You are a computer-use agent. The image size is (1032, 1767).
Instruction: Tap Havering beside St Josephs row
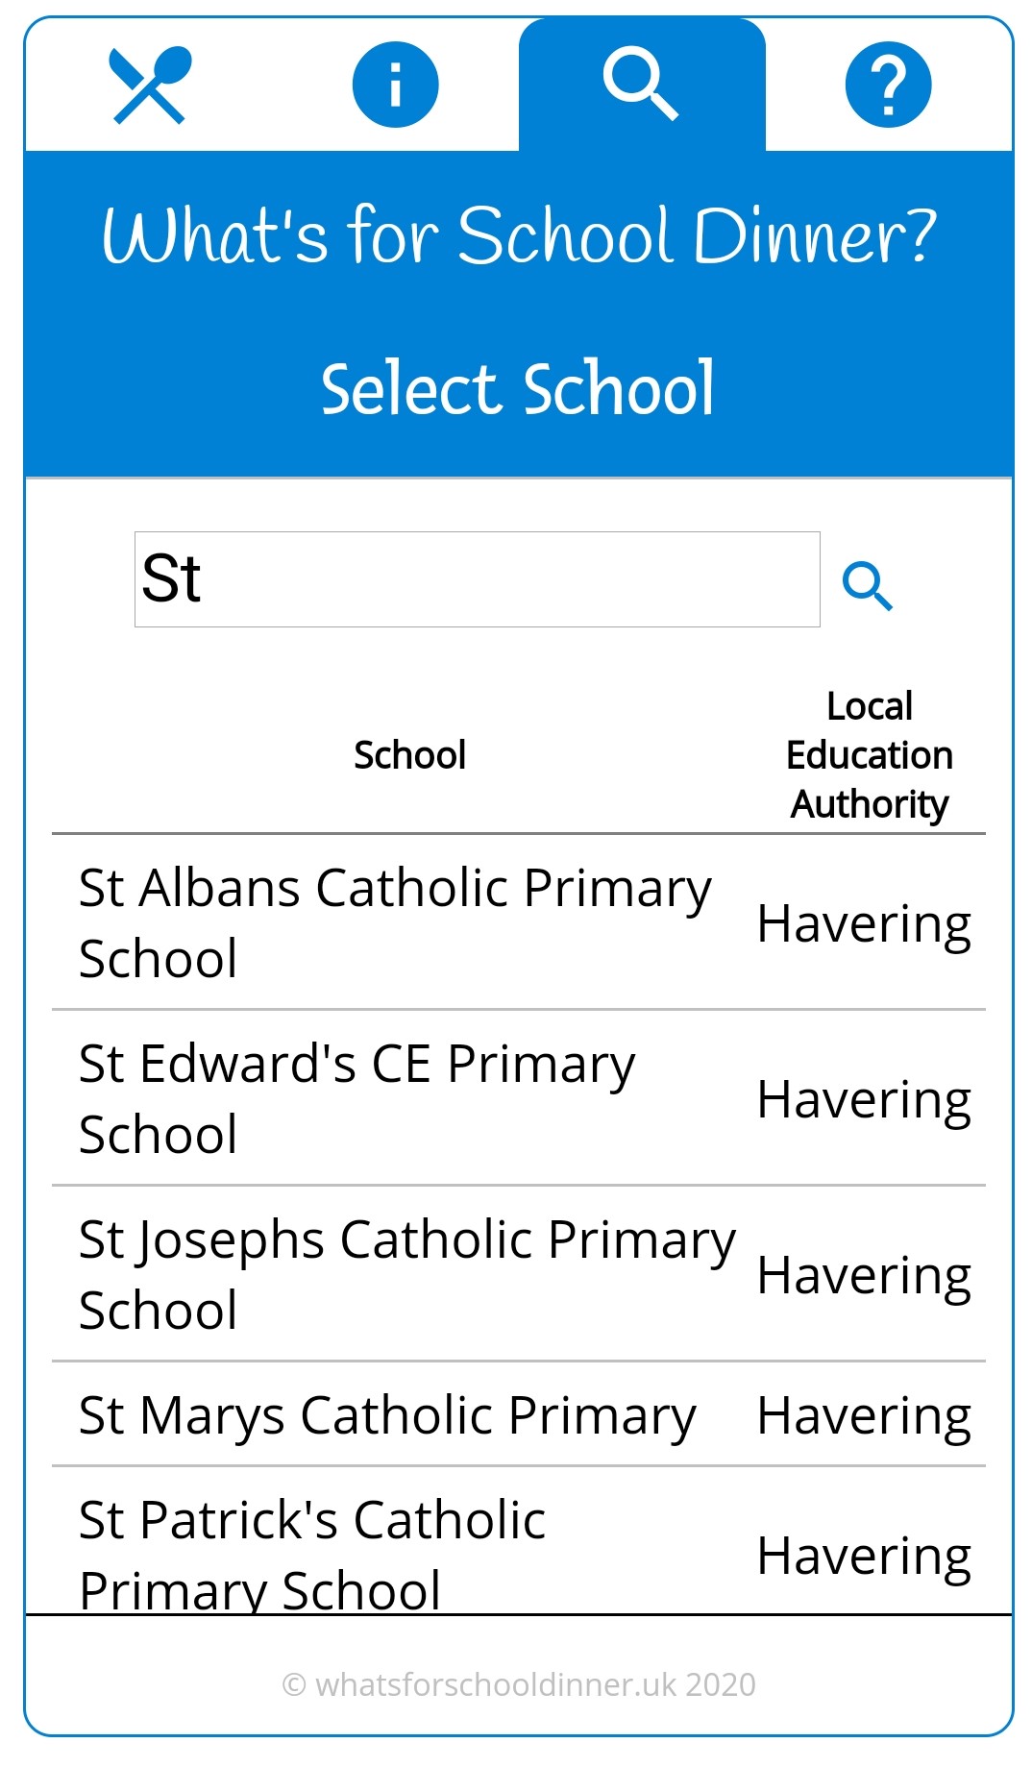click(864, 1276)
